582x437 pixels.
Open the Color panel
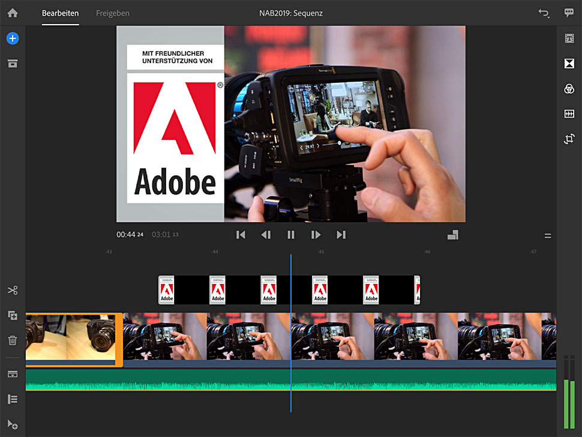pos(569,89)
